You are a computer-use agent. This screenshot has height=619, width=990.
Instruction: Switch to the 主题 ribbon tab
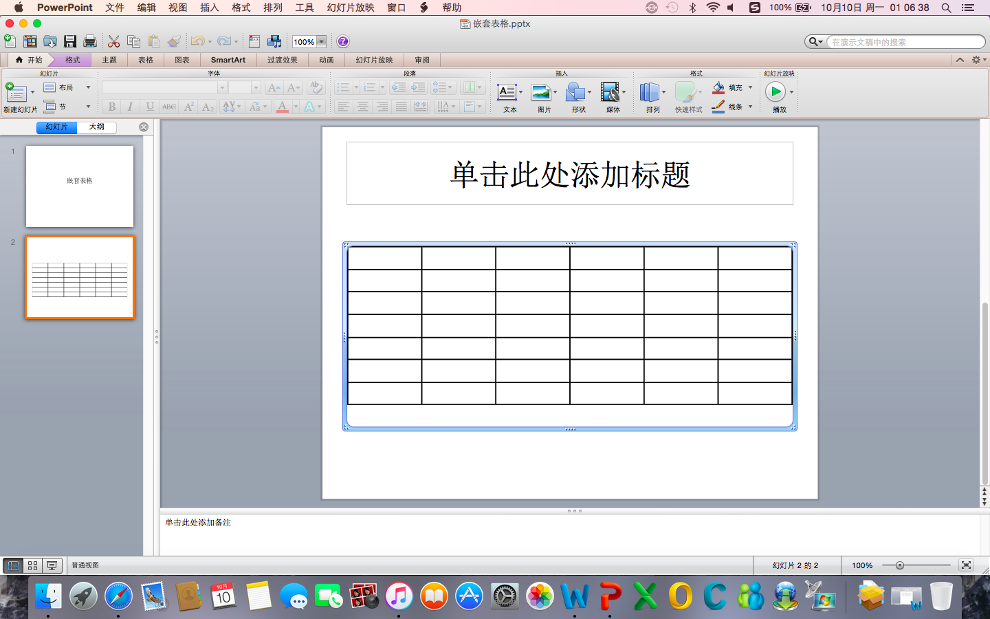pos(109,60)
